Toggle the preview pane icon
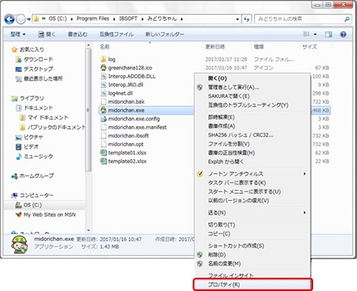Screen dimensions: 357x291 coord(329,34)
